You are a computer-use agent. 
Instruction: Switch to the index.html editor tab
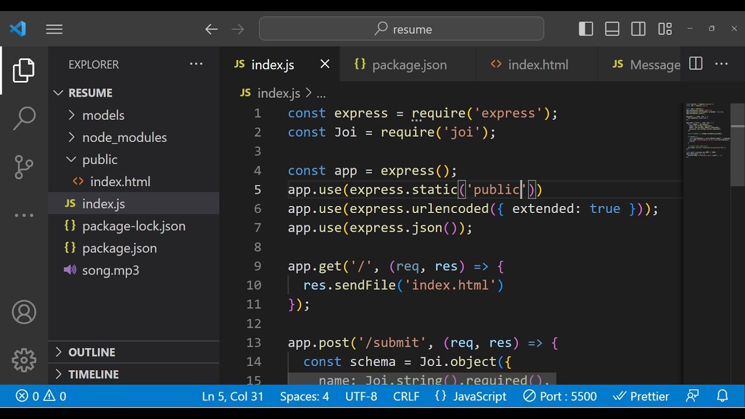[537, 65]
